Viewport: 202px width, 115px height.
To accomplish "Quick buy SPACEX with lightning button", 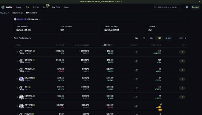I will click(x=182, y=52).
